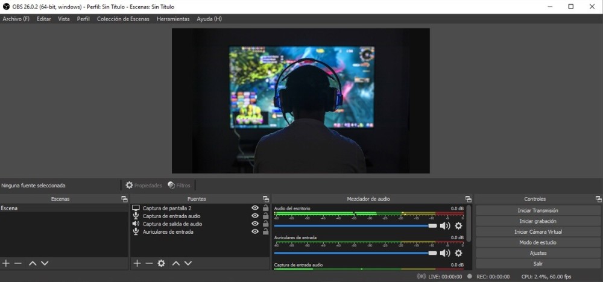The height and width of the screenshot is (282, 603).
Task: Adjust the Audio del escritorio volume slider
Action: point(355,226)
